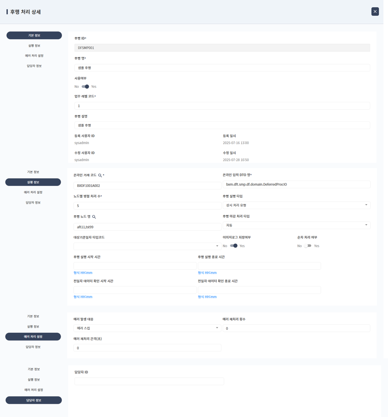This screenshot has width=388, height=417.
Task: Click the 담당자 ID input box
Action: 149,381
